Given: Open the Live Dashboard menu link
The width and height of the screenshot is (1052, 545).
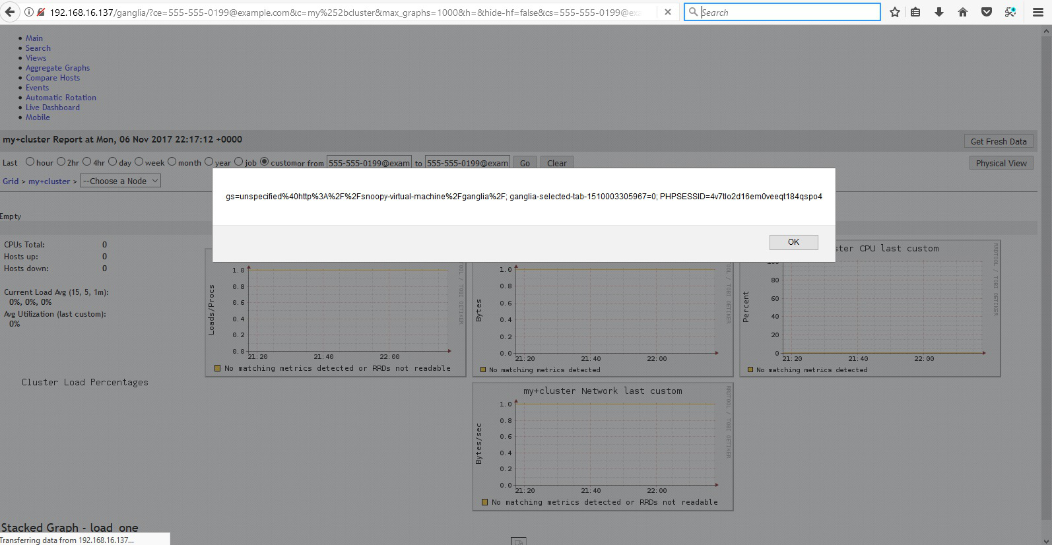Looking at the screenshot, I should click(53, 108).
